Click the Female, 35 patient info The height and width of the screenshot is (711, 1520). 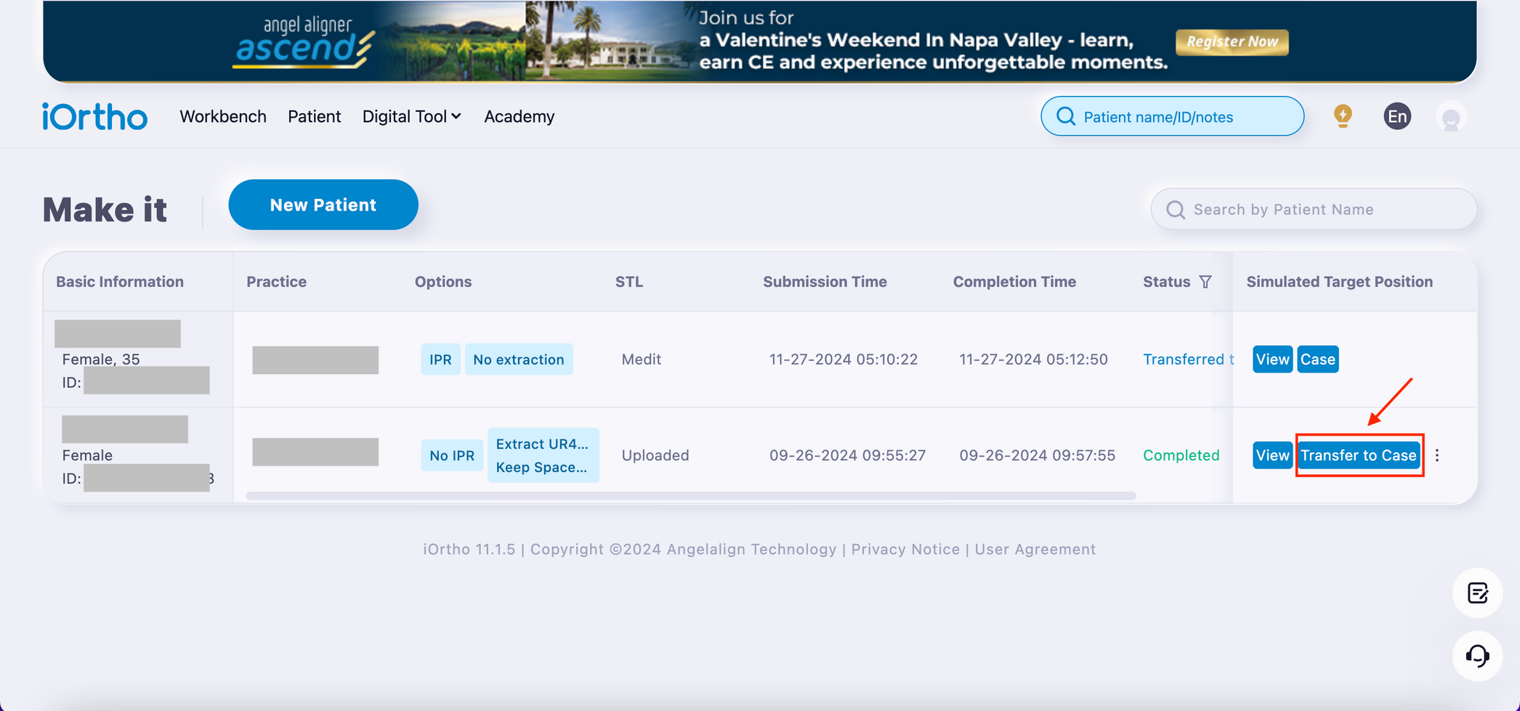(101, 359)
